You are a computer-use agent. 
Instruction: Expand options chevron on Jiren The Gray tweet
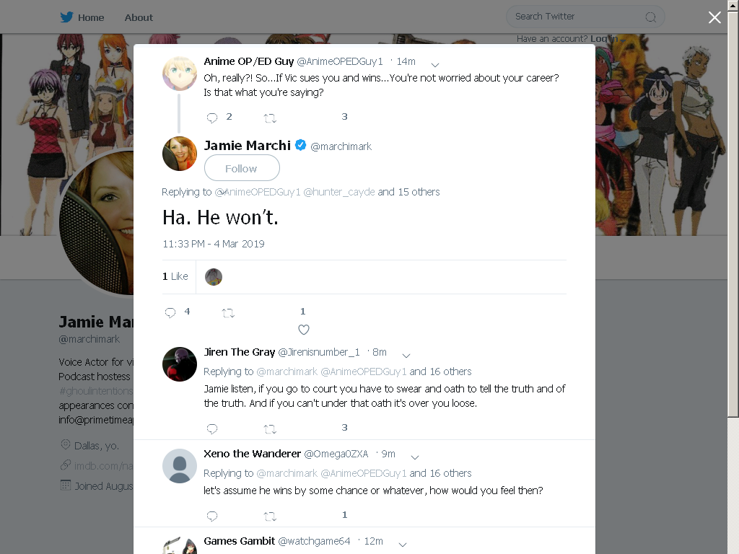[406, 356]
